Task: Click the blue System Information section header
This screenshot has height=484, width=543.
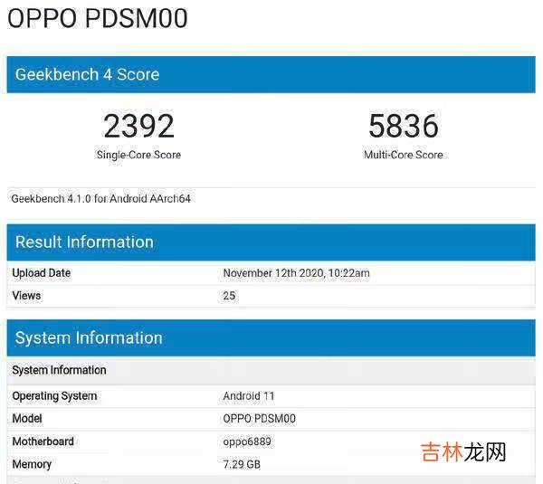Action: coord(89,337)
